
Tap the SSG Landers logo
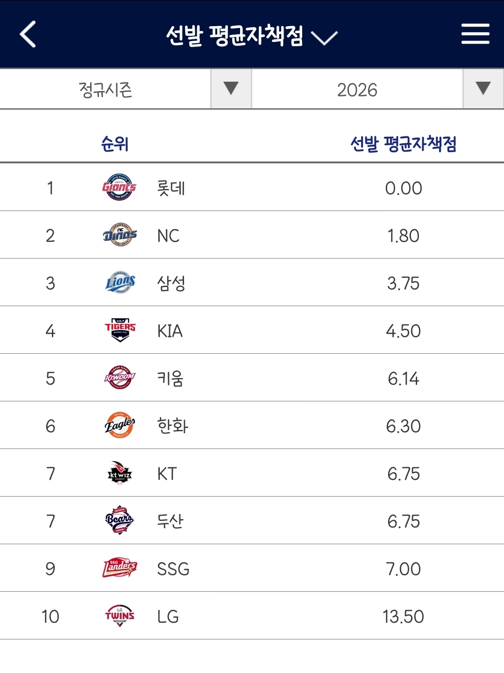point(120,568)
